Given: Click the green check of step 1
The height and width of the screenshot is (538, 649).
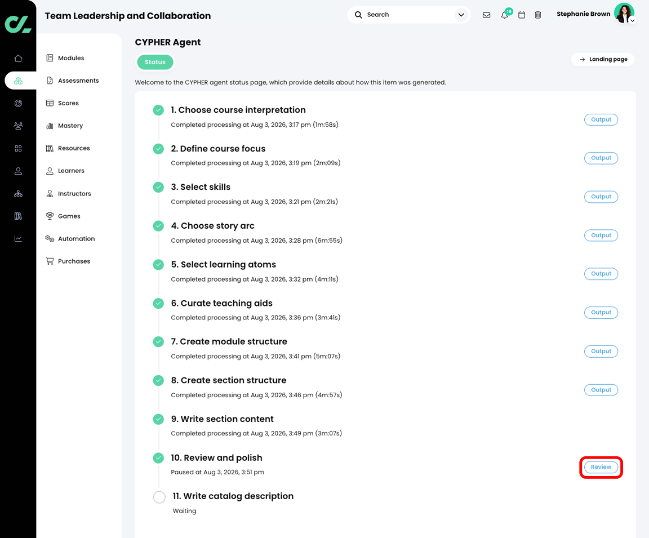Looking at the screenshot, I should point(158,110).
